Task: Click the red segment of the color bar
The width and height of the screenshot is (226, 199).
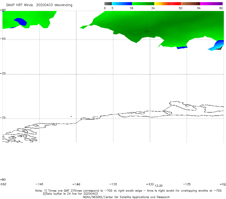Action: coord(175,4)
